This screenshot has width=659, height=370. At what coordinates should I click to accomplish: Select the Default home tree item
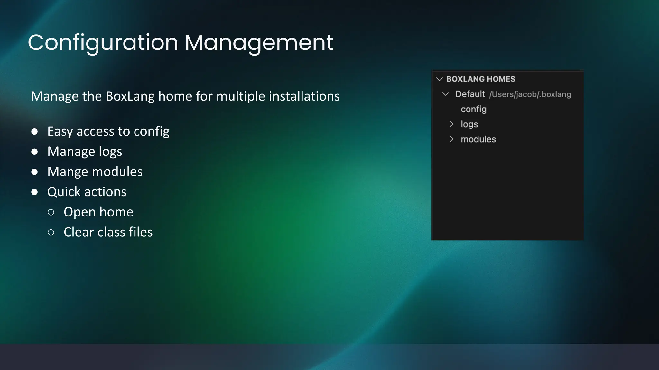tap(470, 94)
